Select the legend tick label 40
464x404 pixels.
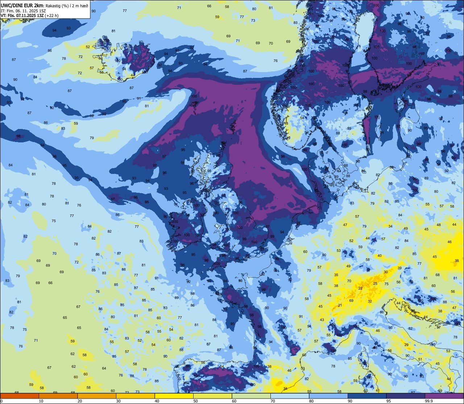click(x=157, y=401)
